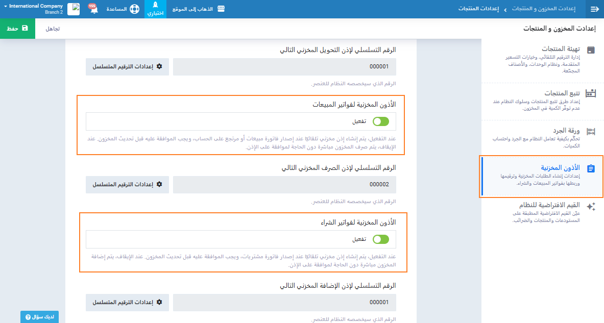Click the green حفظ save button

(x=17, y=29)
